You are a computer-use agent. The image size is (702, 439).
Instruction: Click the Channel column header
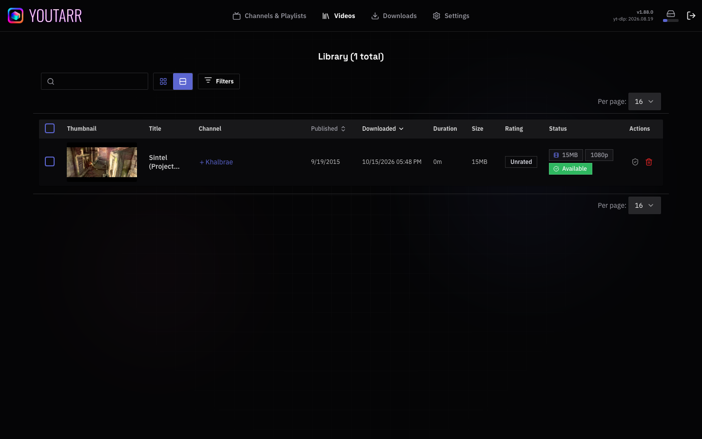[x=210, y=129]
